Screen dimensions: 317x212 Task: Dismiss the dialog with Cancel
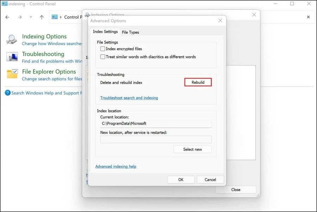coord(210,179)
